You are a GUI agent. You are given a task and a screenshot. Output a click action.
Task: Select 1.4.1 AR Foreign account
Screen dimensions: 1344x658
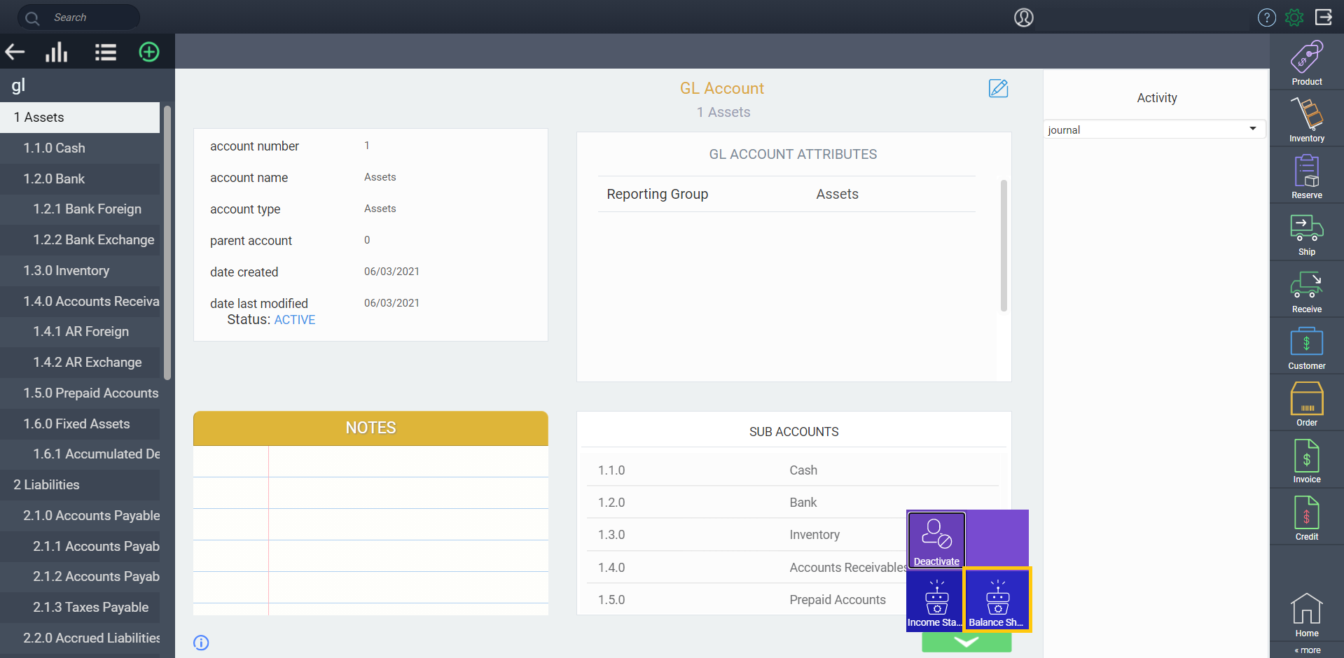[x=80, y=332]
